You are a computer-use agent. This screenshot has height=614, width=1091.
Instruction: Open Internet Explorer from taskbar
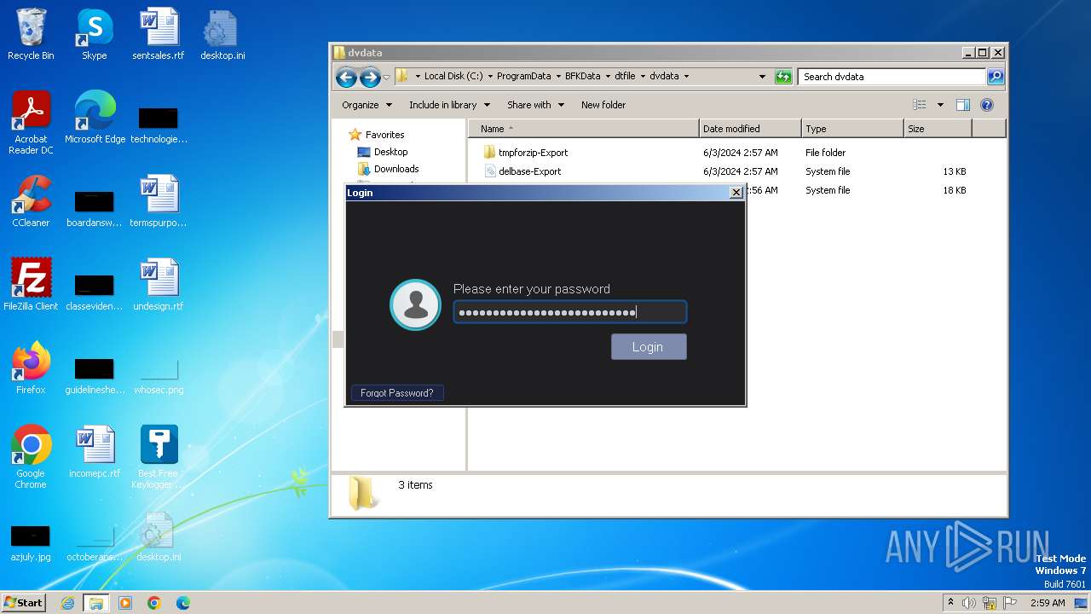tap(67, 603)
